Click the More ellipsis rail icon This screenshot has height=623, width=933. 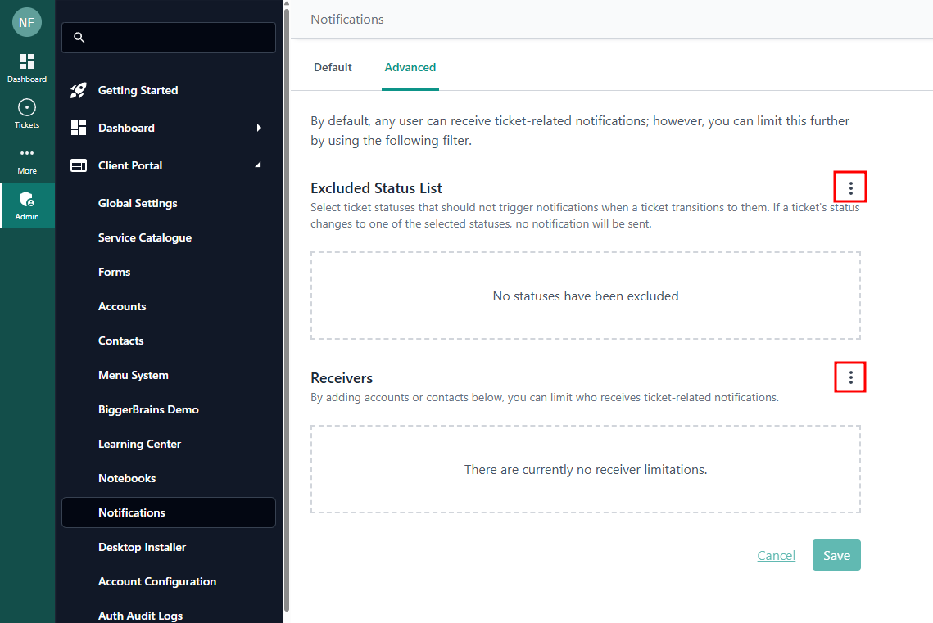tap(27, 154)
